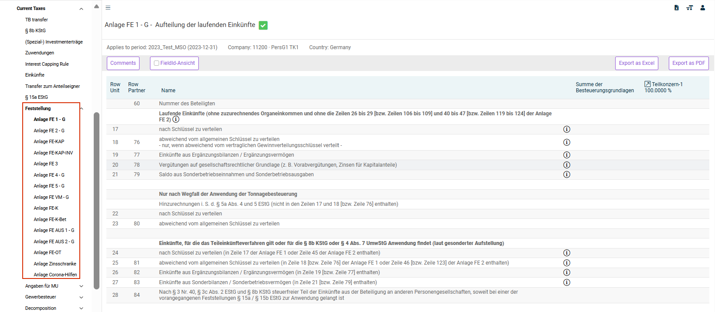This screenshot has width=715, height=312.
Task: Open Zuwendungen page
Action: click(40, 53)
